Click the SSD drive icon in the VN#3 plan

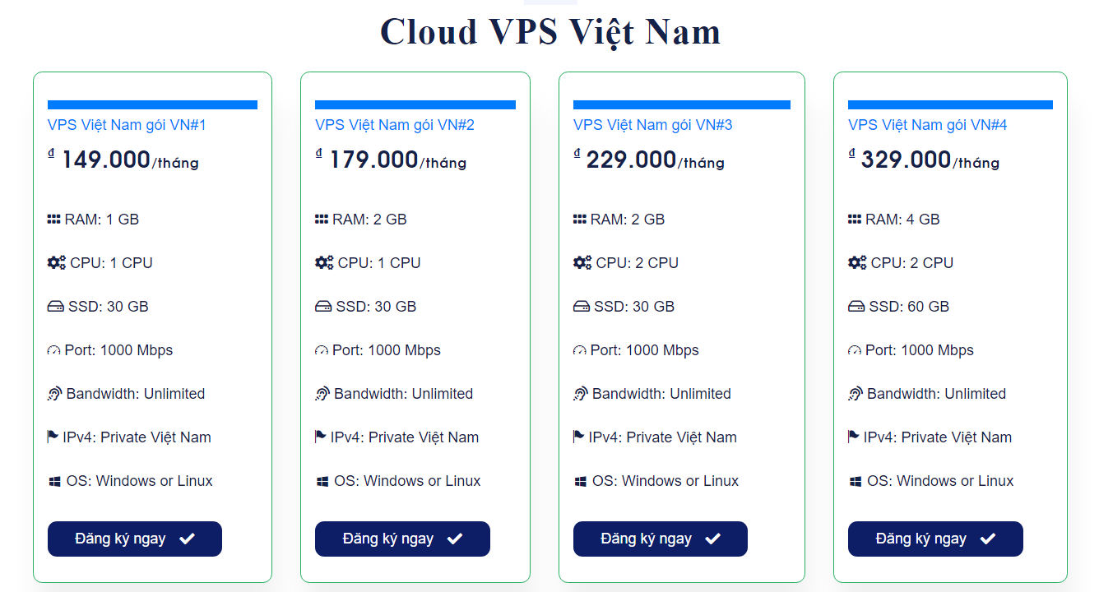[x=582, y=307]
